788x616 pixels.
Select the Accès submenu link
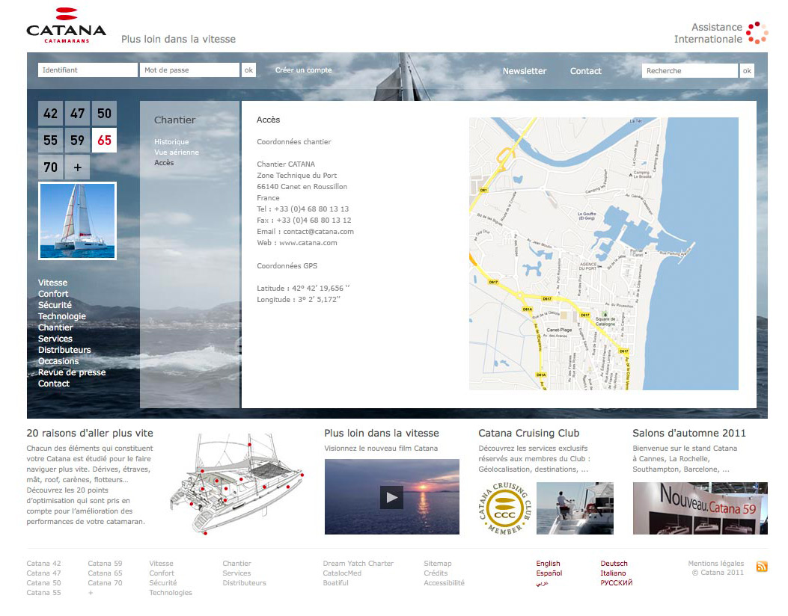coord(164,163)
